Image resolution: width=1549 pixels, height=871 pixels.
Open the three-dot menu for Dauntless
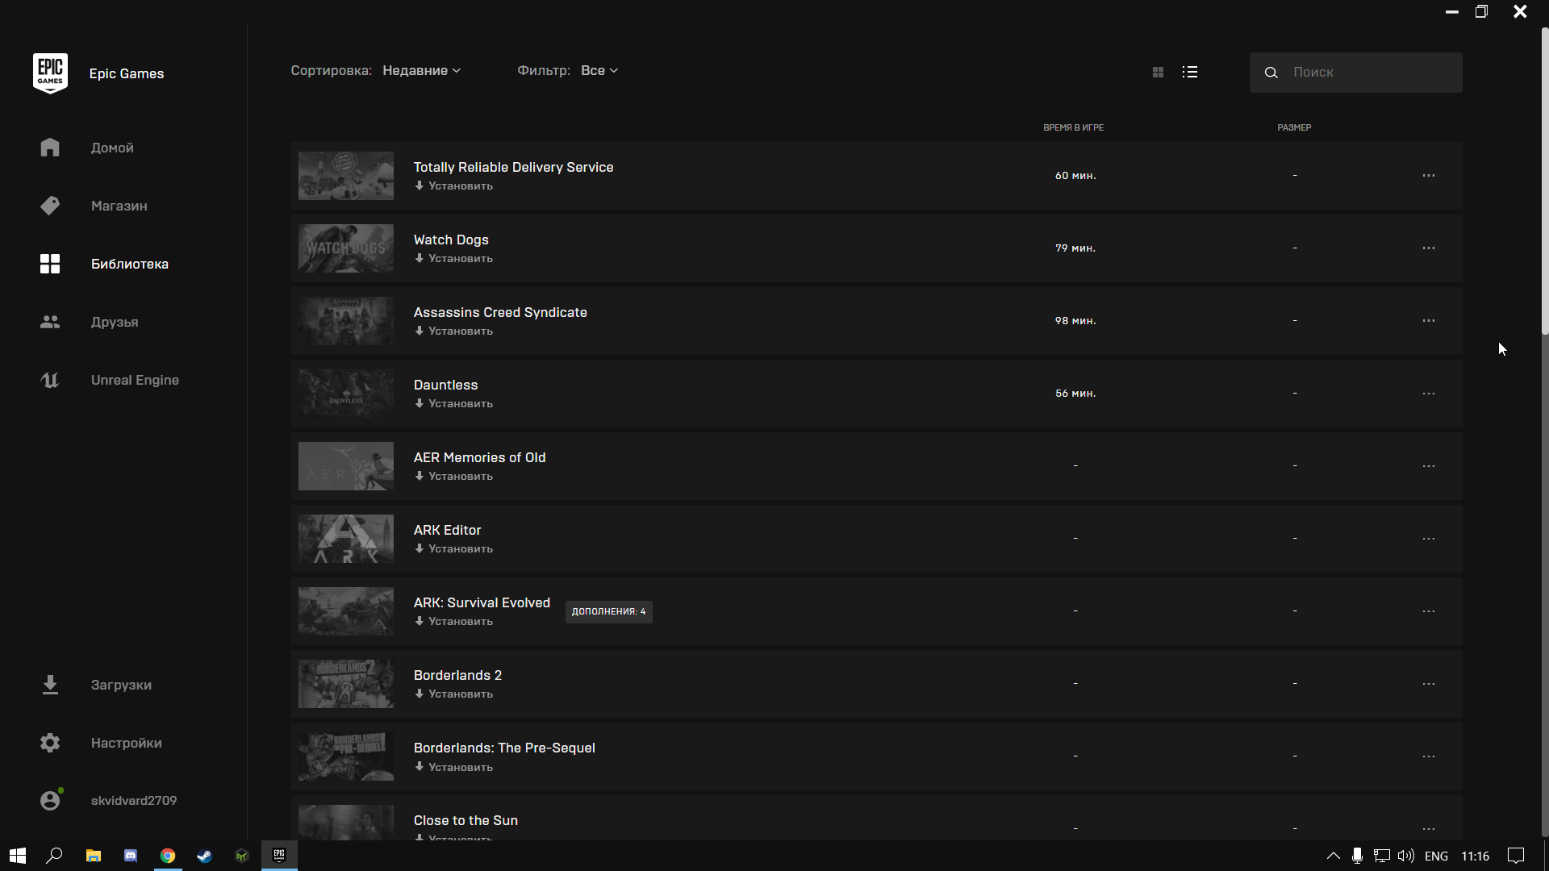pos(1429,394)
